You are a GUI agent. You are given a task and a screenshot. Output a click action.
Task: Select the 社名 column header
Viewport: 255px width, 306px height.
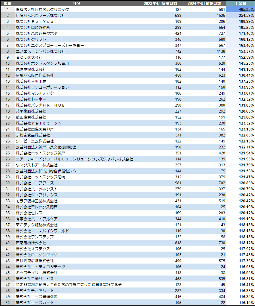(x=77, y=3)
